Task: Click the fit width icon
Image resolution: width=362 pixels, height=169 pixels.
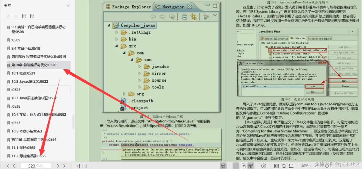Action: [x=292, y=166]
